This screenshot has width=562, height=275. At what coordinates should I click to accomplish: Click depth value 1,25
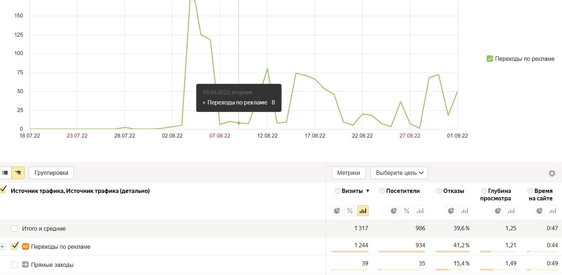click(511, 228)
